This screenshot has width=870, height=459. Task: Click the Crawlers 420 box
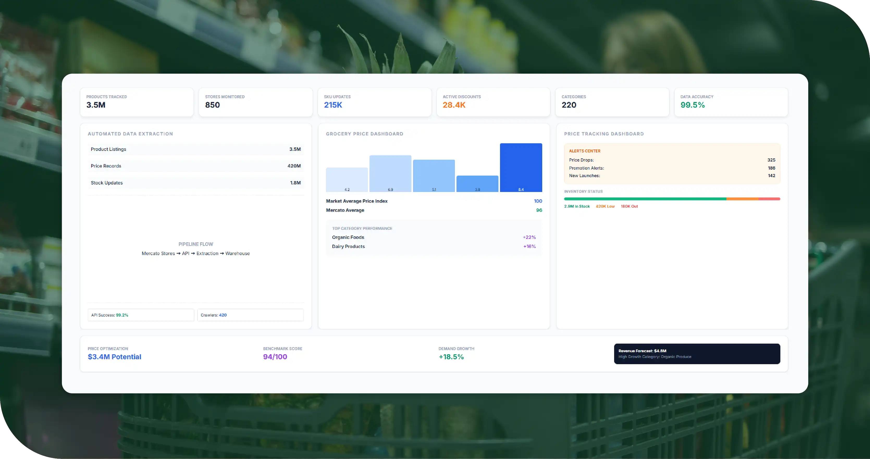(x=250, y=315)
